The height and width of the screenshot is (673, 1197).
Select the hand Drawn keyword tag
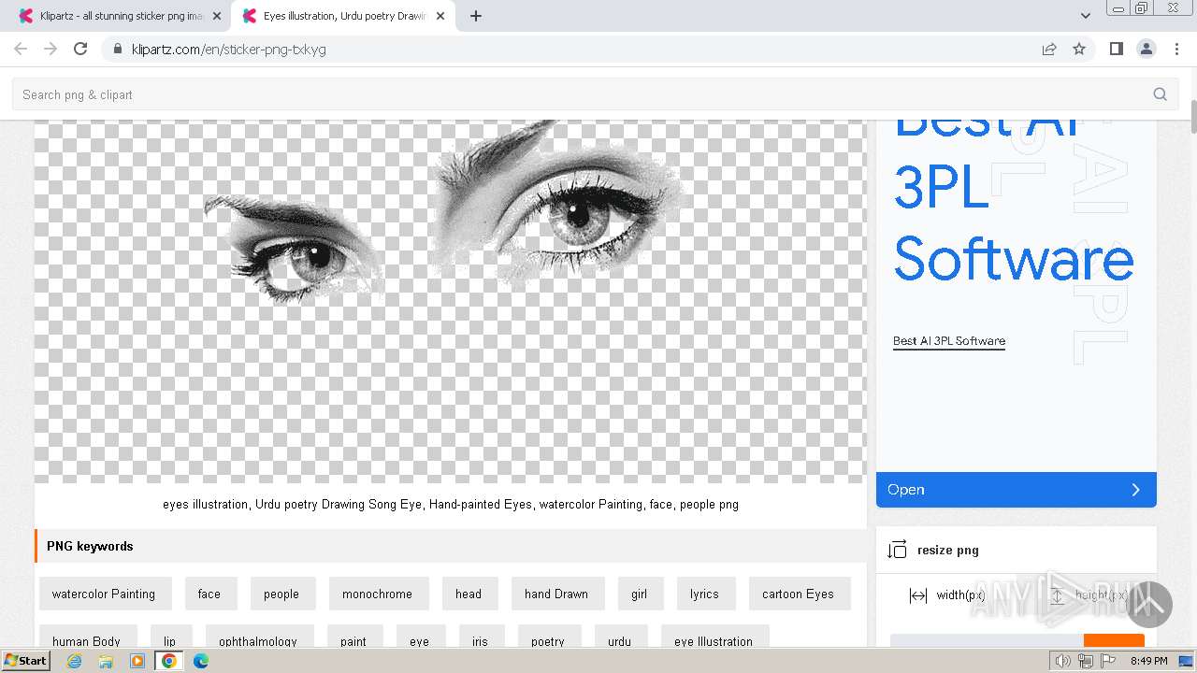coord(556,594)
